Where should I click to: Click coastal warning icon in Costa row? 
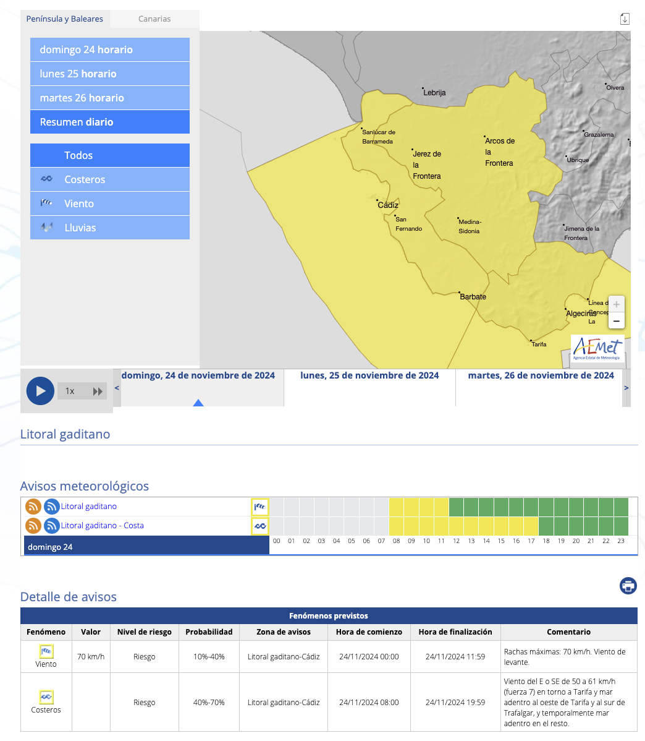pos(259,526)
